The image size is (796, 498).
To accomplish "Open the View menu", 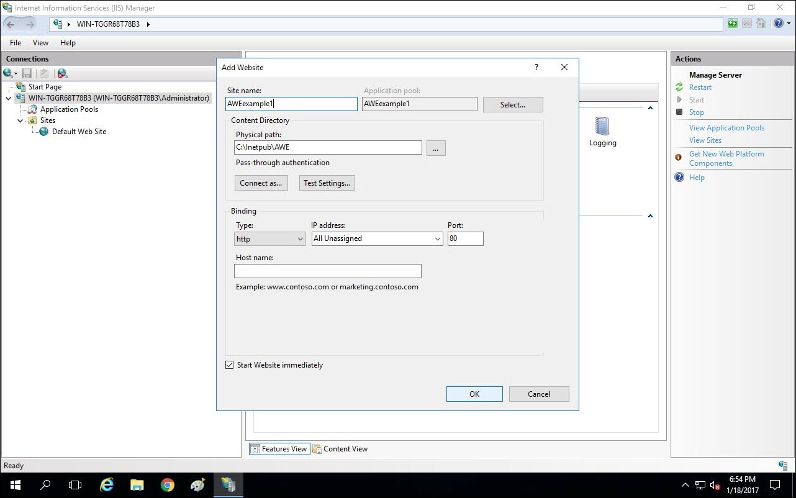I will (x=40, y=43).
